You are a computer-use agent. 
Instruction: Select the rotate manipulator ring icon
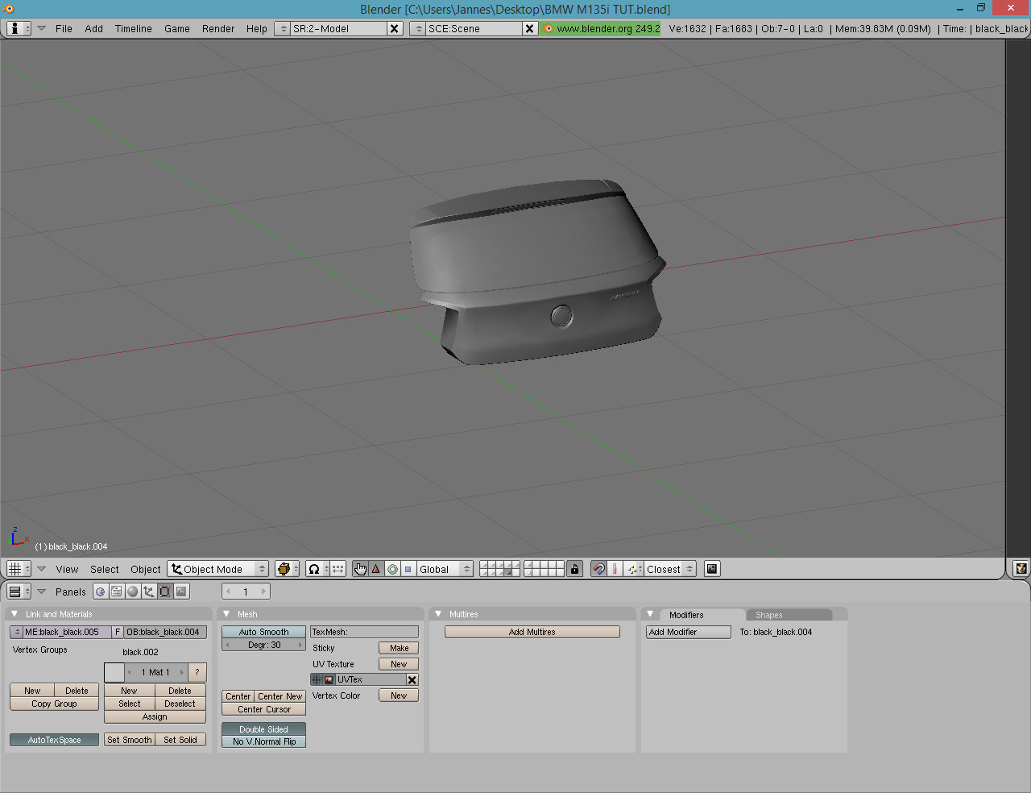point(392,569)
